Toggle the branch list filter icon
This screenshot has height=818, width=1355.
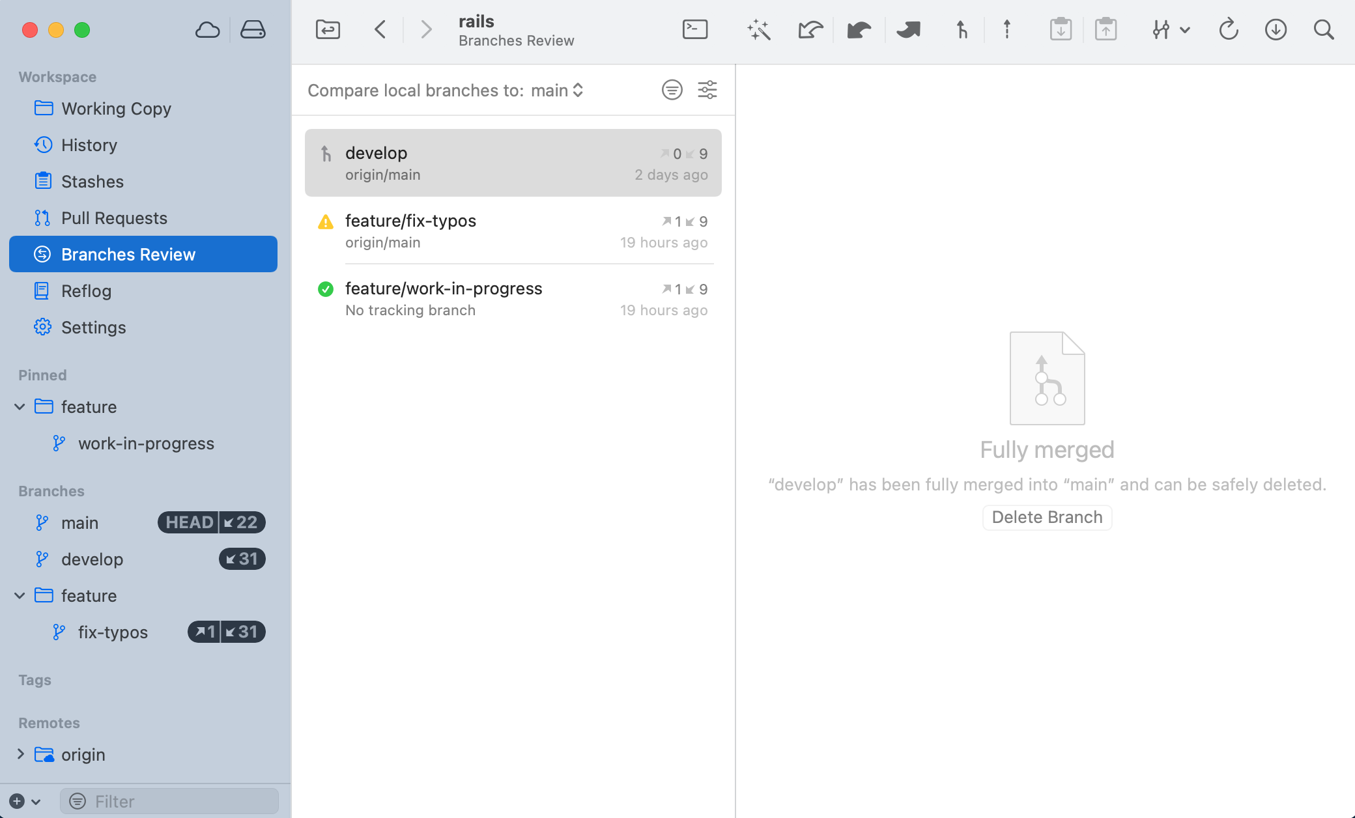click(x=672, y=90)
